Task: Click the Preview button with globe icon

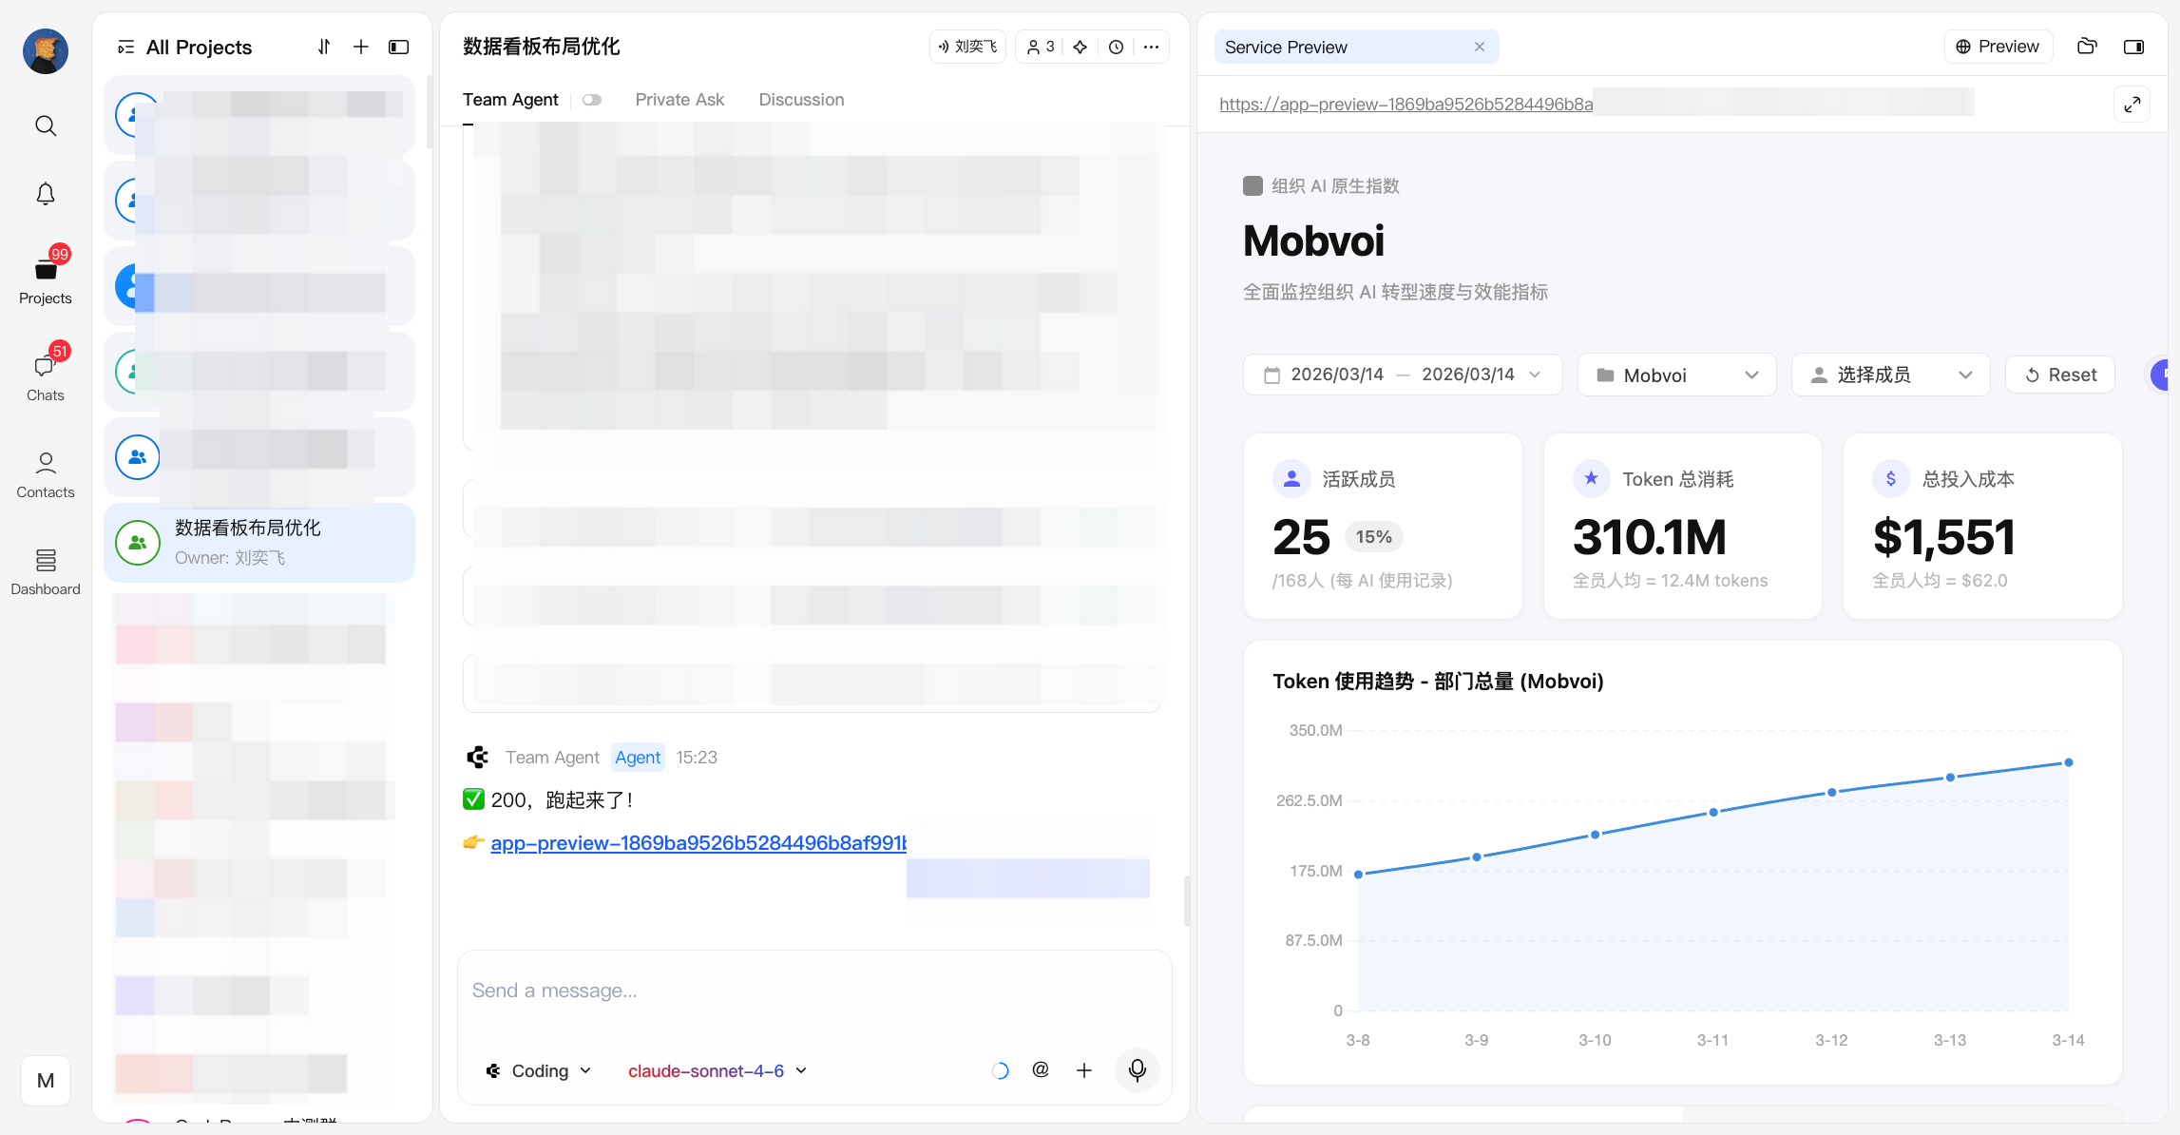Action: pos(1998,47)
